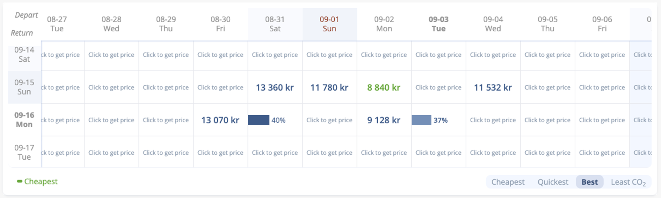Screen dimensions: 661x198
Task: Select the 9 128 kr fare cell
Action: (x=384, y=120)
